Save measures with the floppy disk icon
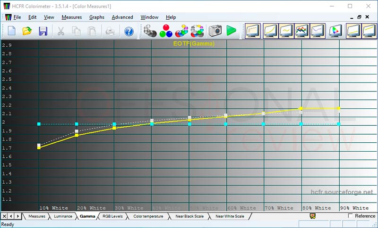Viewport: 378px width, 228px height. tap(43, 31)
